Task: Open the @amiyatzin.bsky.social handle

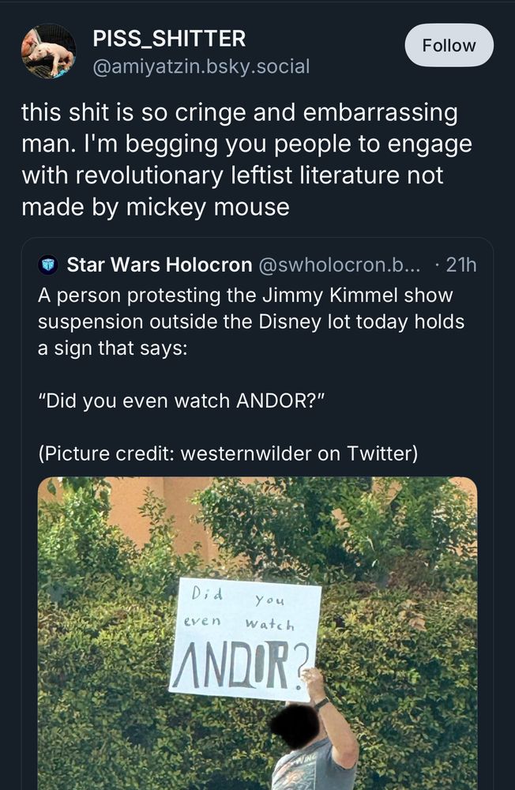Action: point(201,66)
